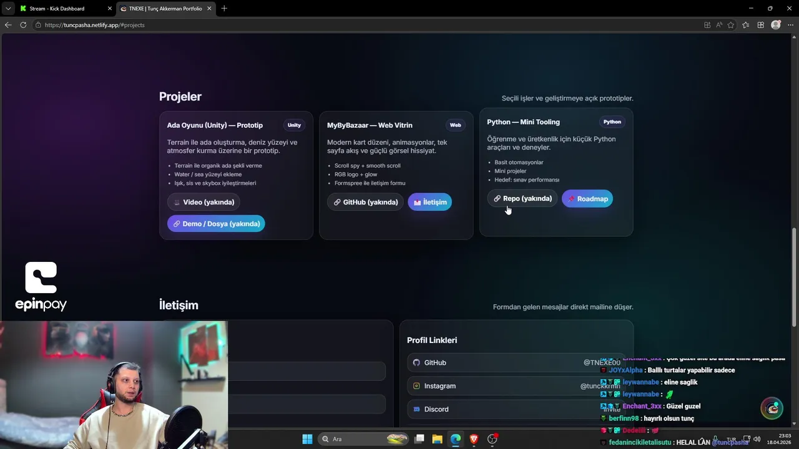Click the Instagram logo icon
The height and width of the screenshot is (449, 799).
pyautogui.click(x=416, y=386)
